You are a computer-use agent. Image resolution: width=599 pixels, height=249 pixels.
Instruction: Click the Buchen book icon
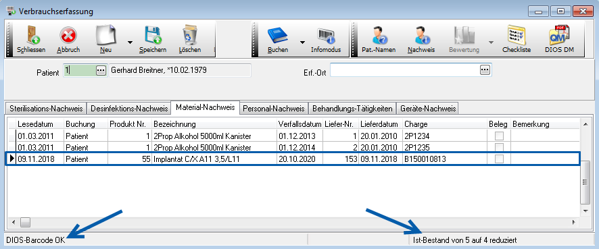click(278, 36)
